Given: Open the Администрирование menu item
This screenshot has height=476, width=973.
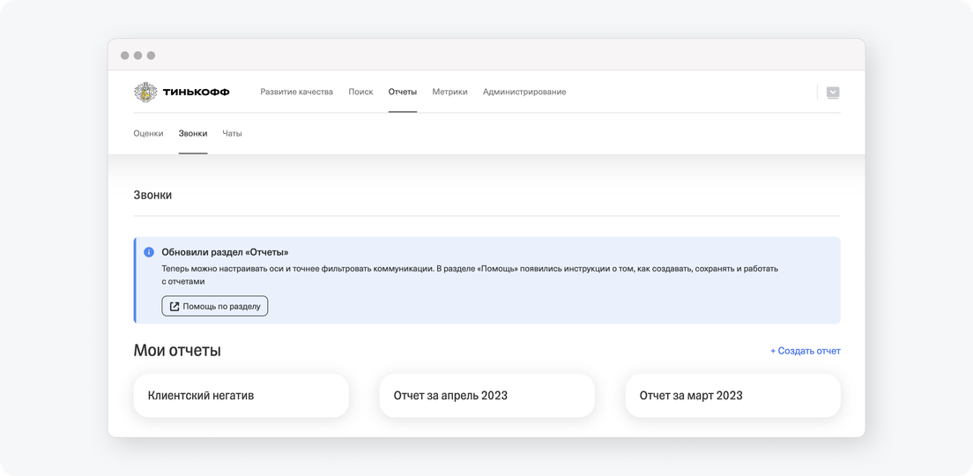Looking at the screenshot, I should click(x=524, y=92).
